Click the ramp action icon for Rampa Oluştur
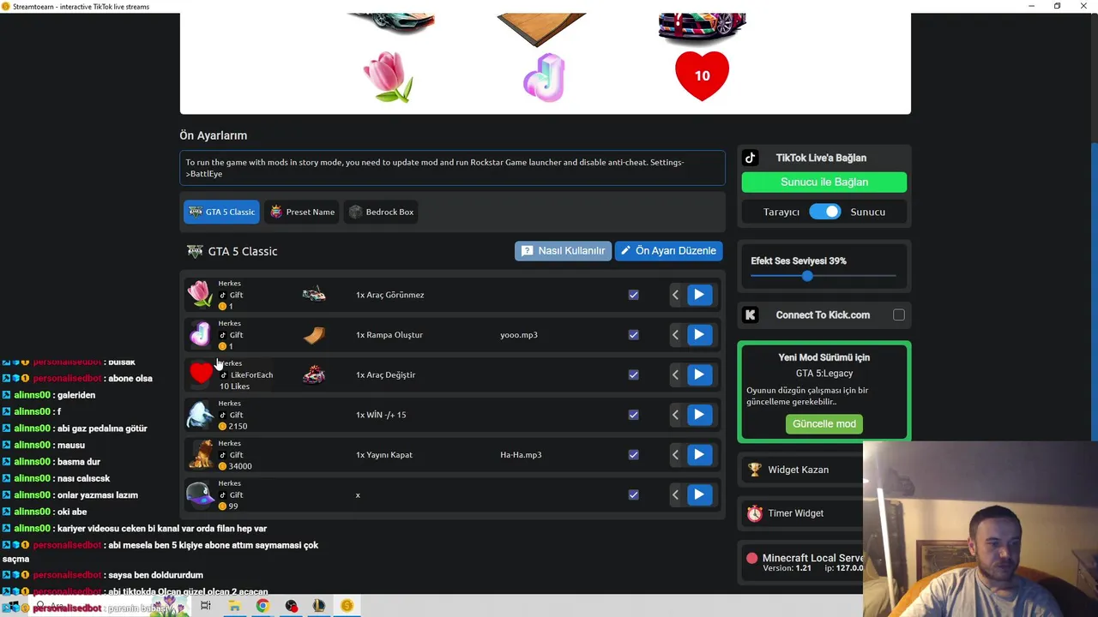This screenshot has width=1098, height=617. point(314,335)
